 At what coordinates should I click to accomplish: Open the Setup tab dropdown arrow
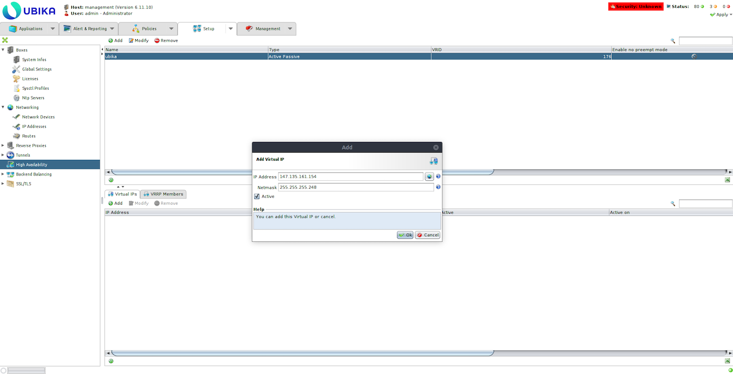(230, 29)
